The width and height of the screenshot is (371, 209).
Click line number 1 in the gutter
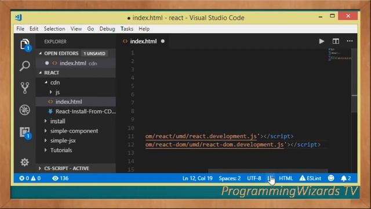[133, 53]
